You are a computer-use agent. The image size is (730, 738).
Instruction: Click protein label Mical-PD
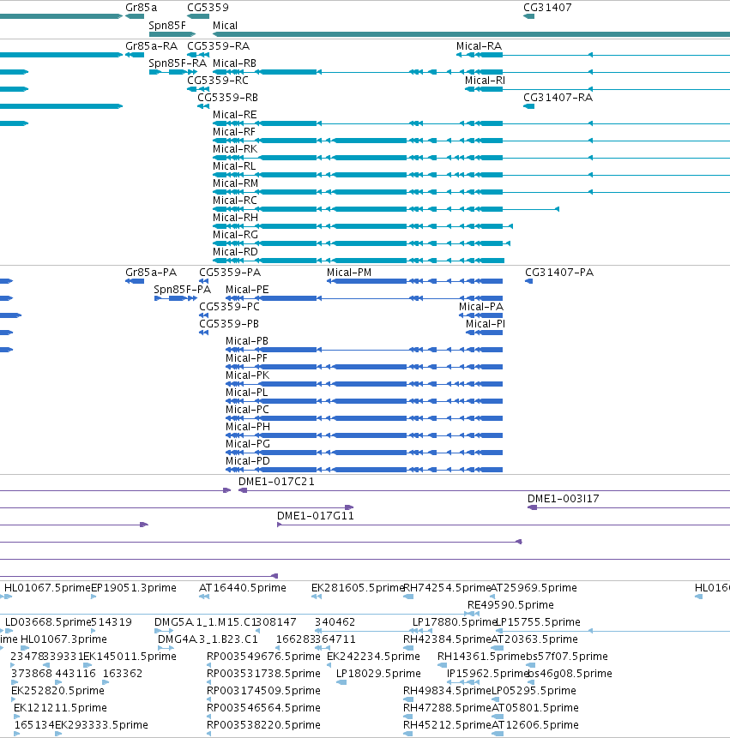pyautogui.click(x=248, y=461)
